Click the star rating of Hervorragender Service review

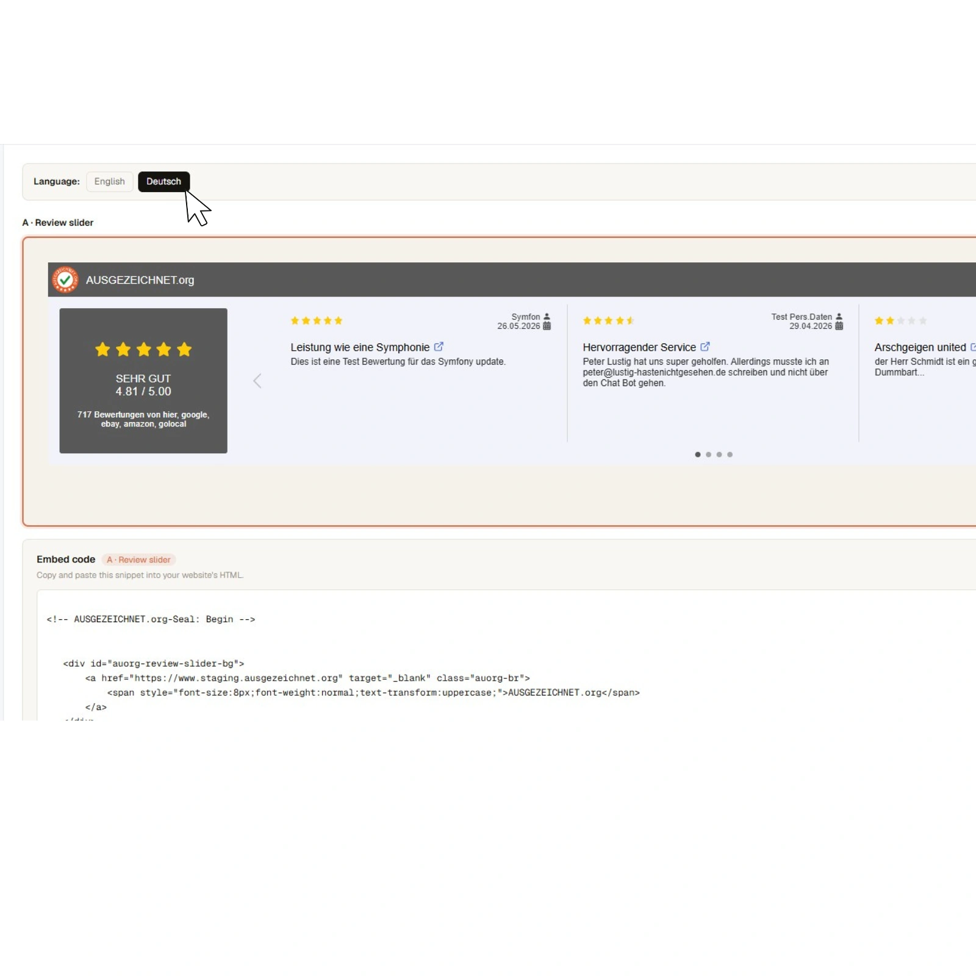(x=609, y=321)
